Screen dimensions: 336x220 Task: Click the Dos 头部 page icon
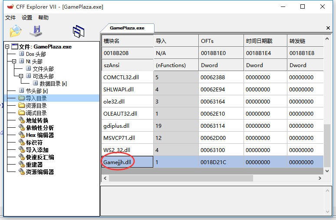pos(21,54)
